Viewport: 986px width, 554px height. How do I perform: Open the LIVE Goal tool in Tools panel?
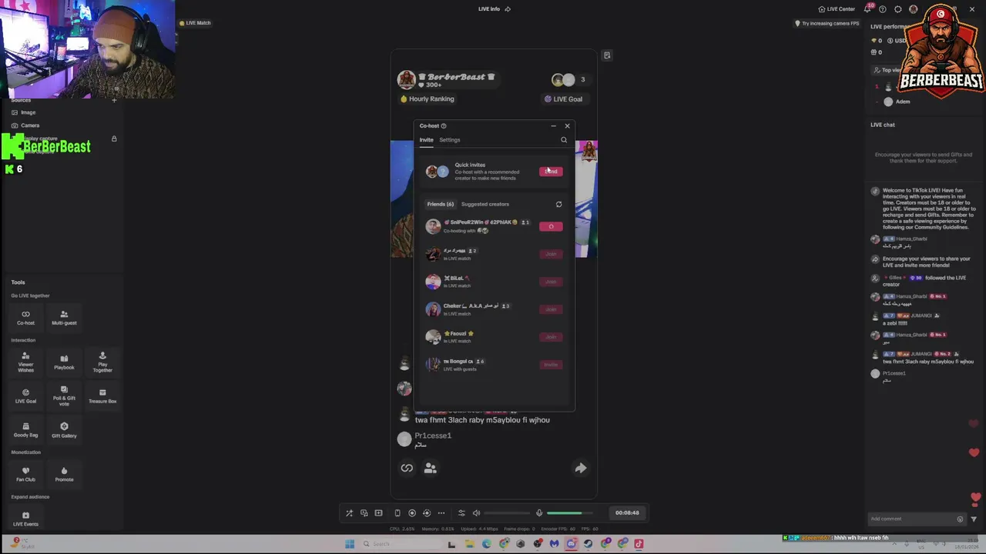(25, 395)
